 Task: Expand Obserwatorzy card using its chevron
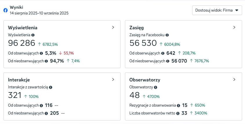pyautogui.click(x=234, y=79)
